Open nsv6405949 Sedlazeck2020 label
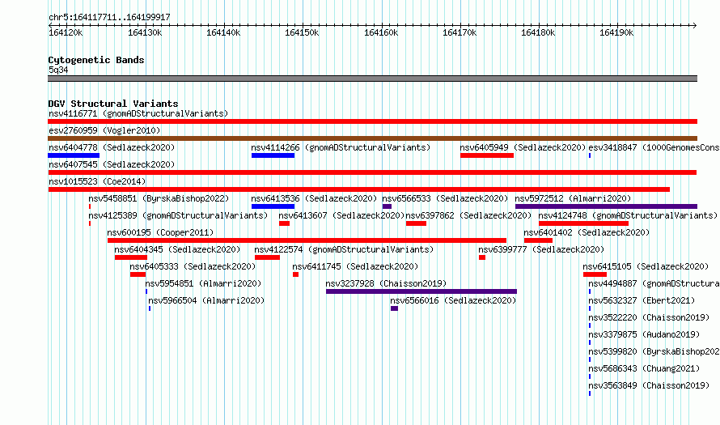Image resolution: width=720 pixels, height=425 pixels. pos(523,147)
